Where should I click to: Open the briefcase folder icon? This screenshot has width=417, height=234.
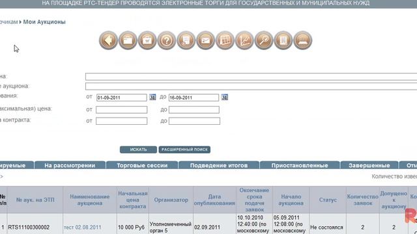128,40
